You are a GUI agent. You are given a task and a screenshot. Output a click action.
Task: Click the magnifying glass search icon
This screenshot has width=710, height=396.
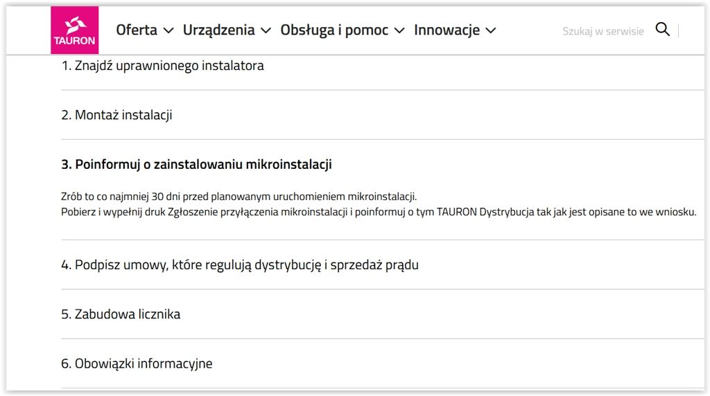click(662, 29)
